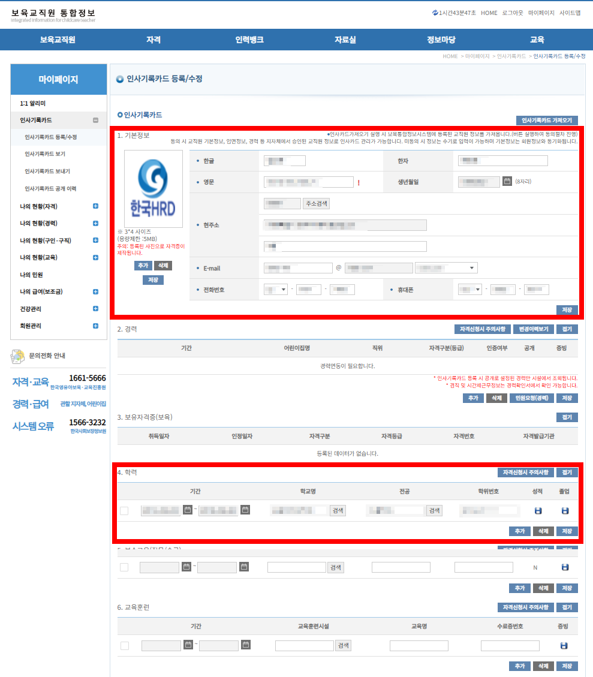Click 민원요청(경력) button
Viewport: 593px width, 677px height.
point(531,398)
